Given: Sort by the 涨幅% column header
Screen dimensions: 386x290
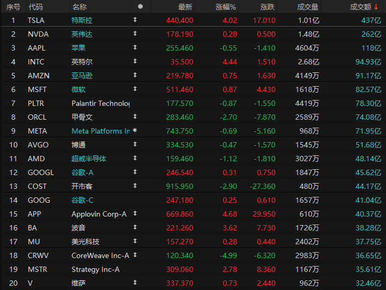Looking at the screenshot, I should (226, 7).
